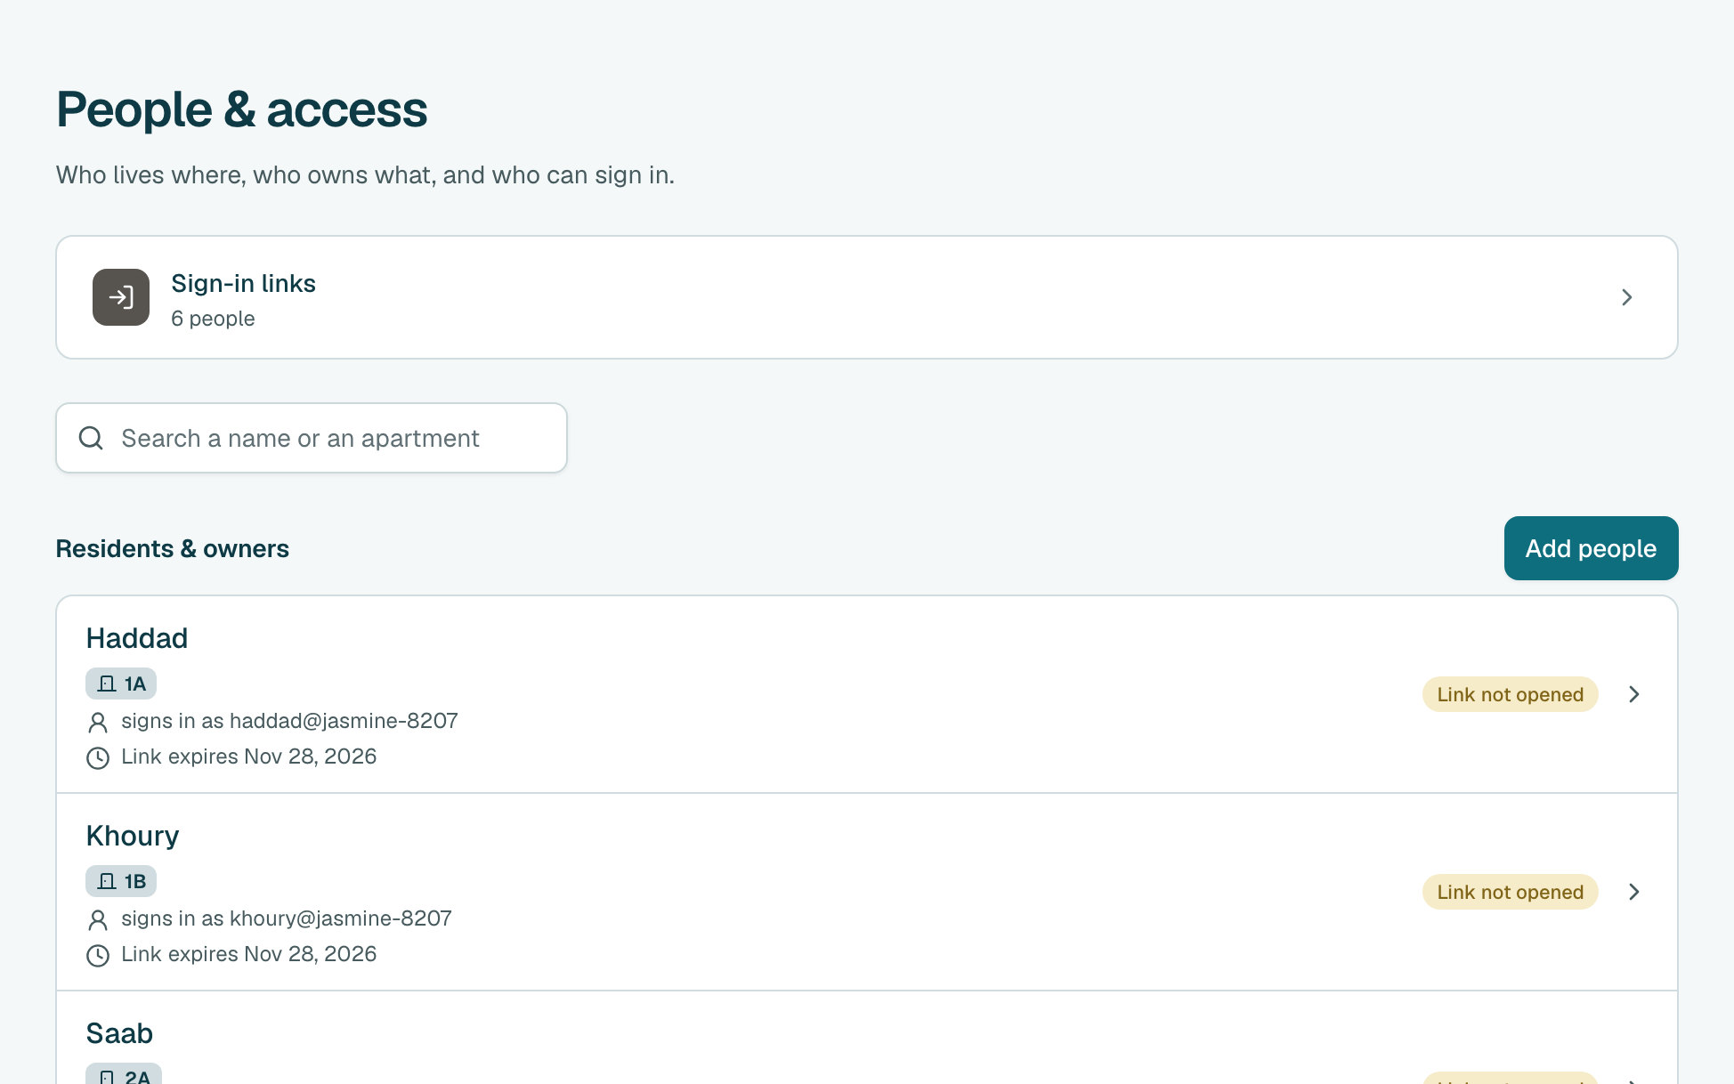The width and height of the screenshot is (1734, 1084).
Task: Click clock icon in Haddad row
Action: (98, 757)
